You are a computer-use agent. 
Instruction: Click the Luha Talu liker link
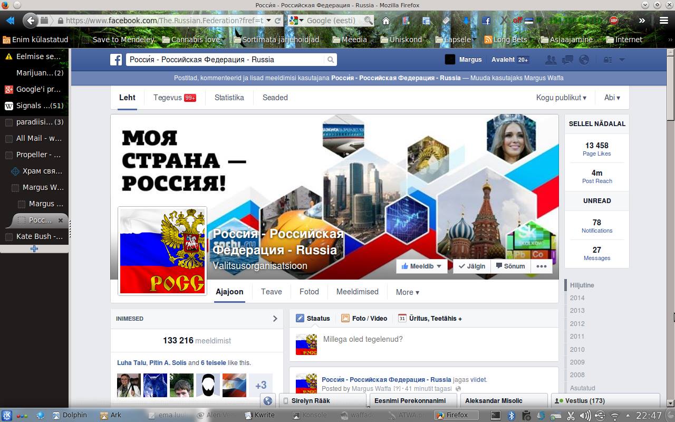coord(132,363)
